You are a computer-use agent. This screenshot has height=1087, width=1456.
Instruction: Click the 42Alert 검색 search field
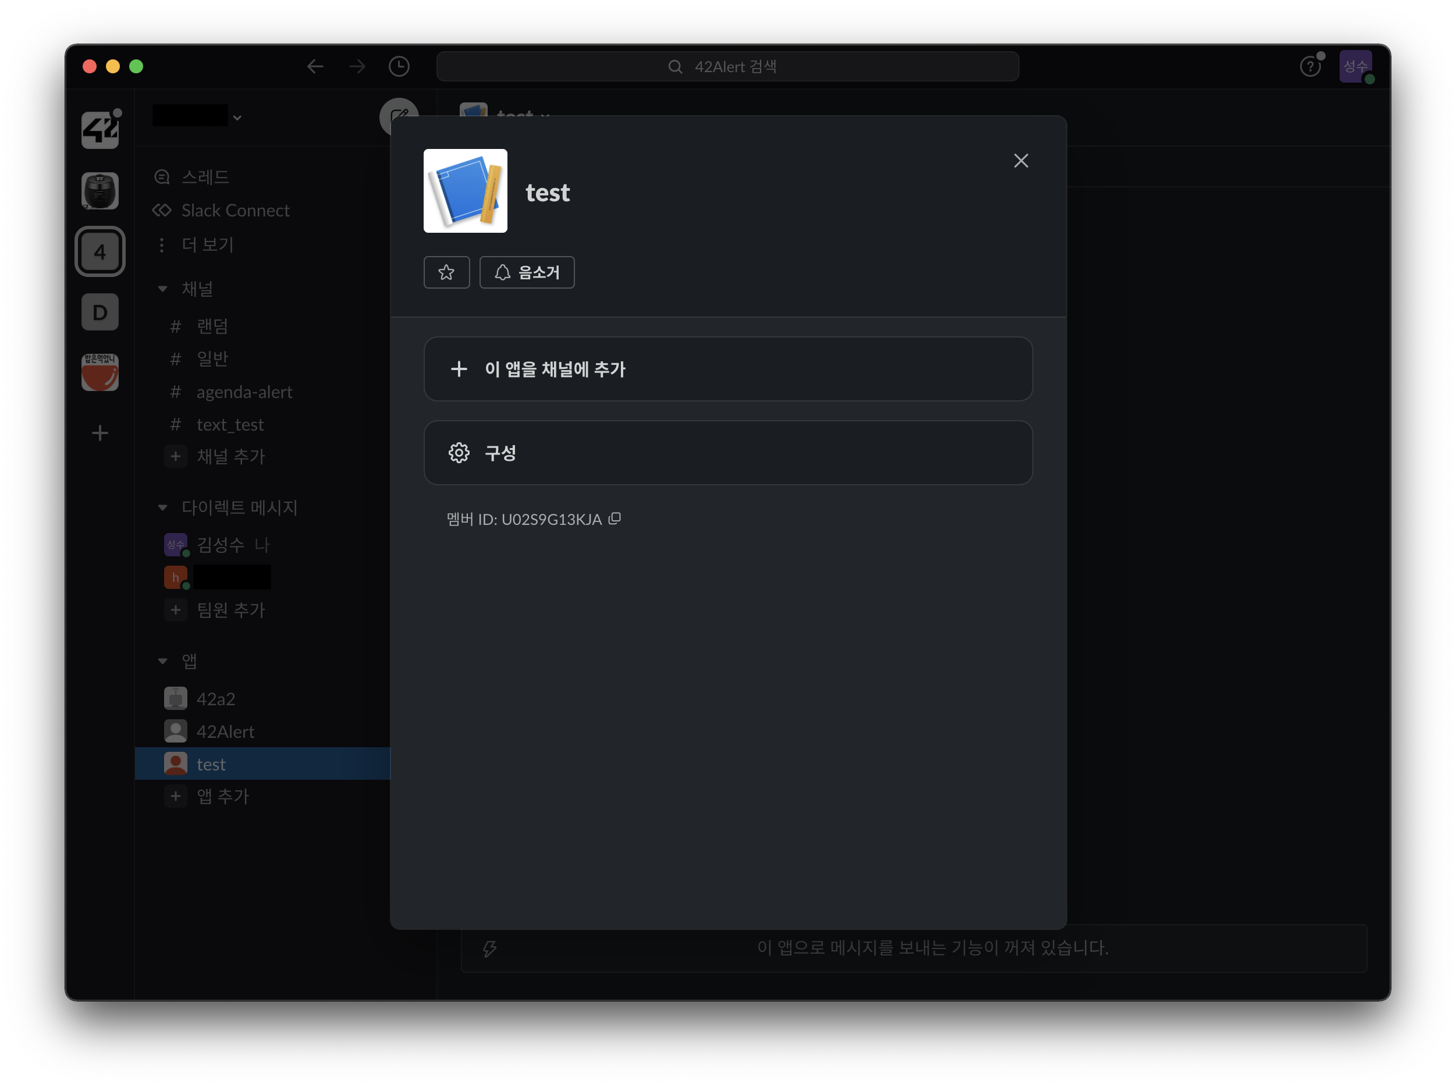[x=727, y=66]
